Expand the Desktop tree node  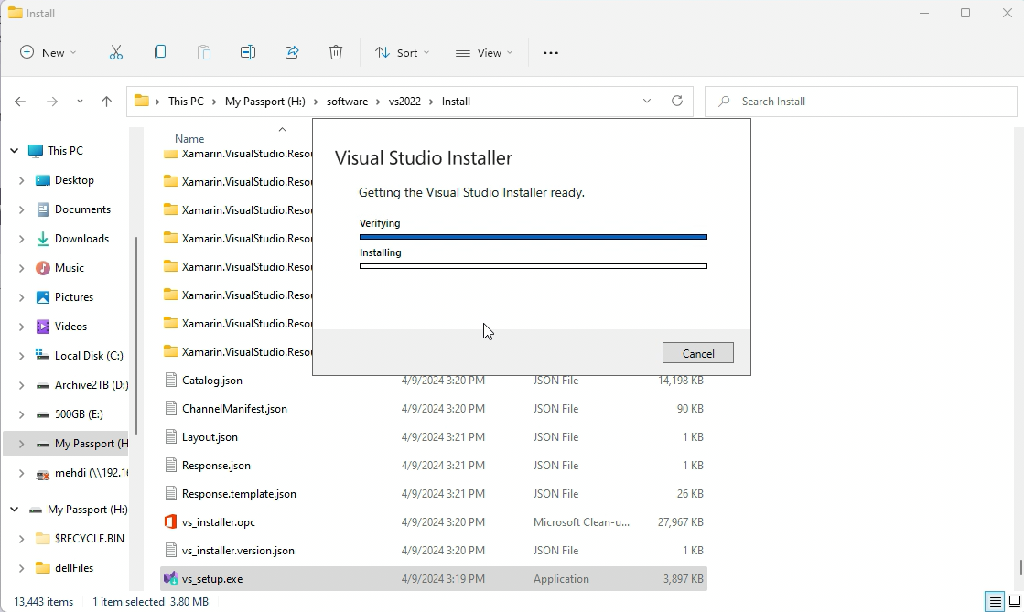(22, 180)
